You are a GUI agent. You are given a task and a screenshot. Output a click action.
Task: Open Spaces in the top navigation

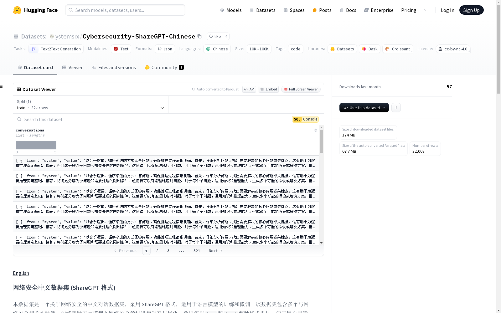coord(294,10)
